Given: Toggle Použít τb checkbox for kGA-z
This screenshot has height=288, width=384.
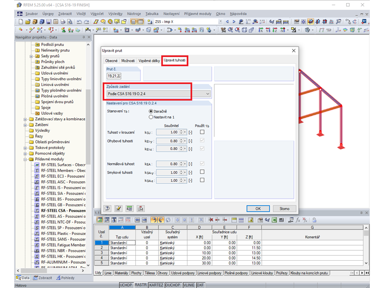Looking at the screenshot, I should click(202, 180).
